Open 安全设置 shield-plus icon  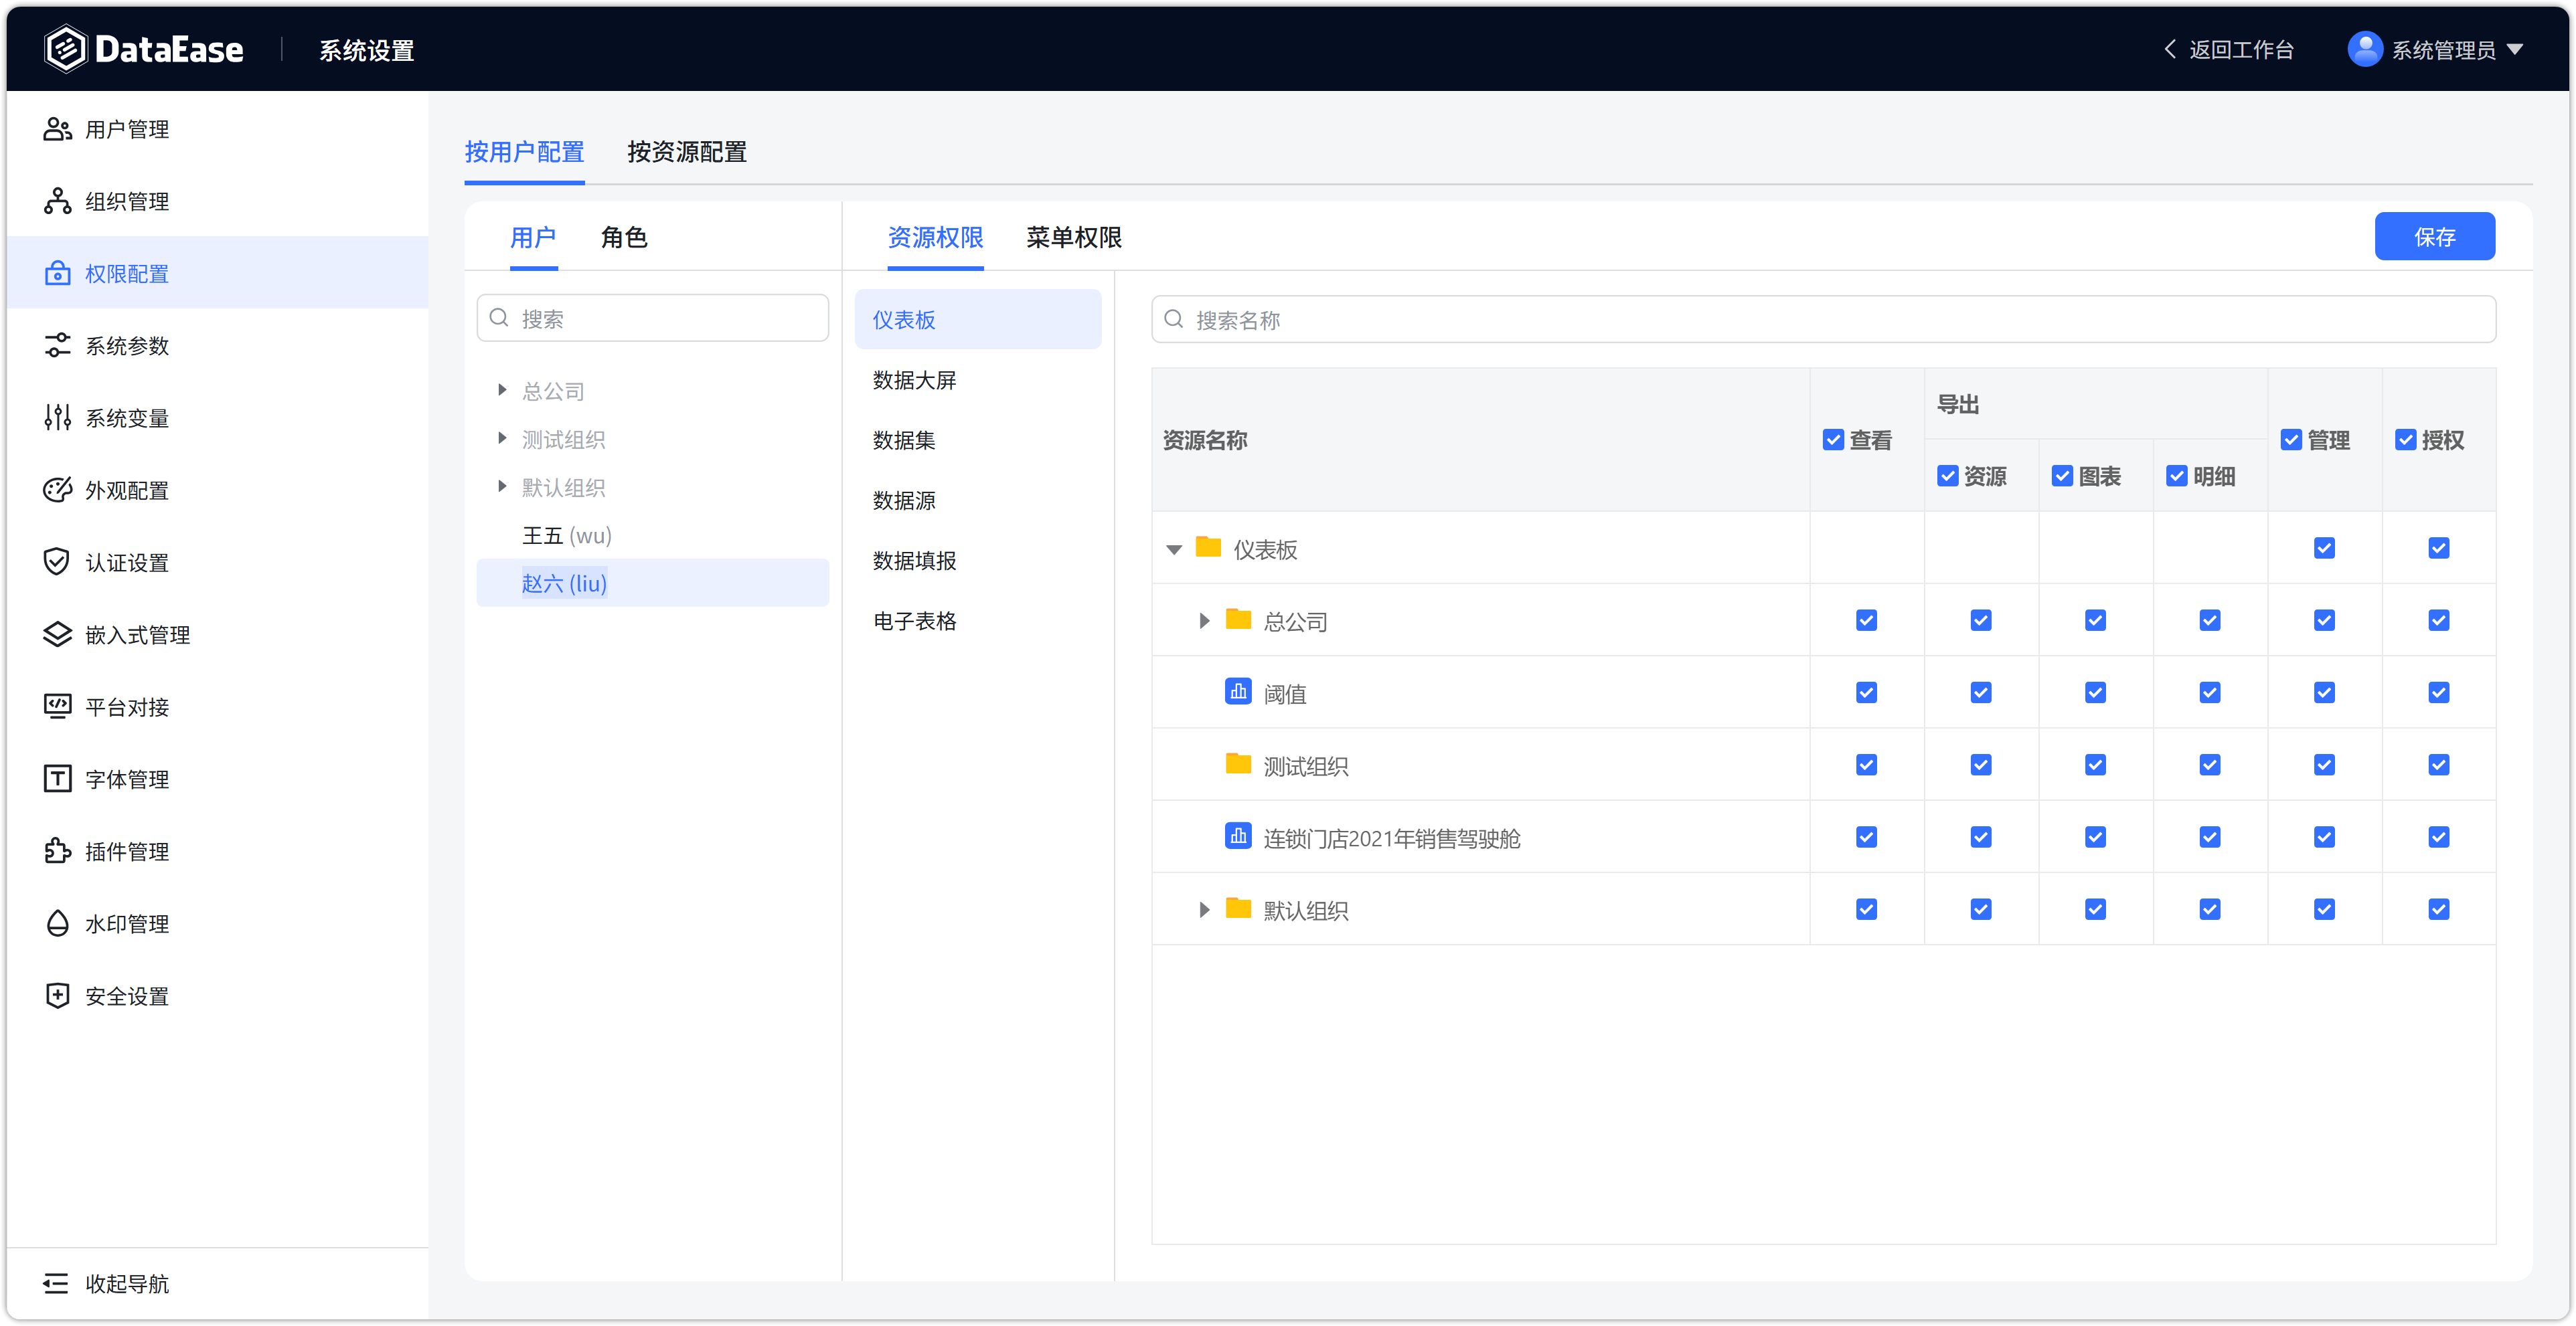point(57,996)
